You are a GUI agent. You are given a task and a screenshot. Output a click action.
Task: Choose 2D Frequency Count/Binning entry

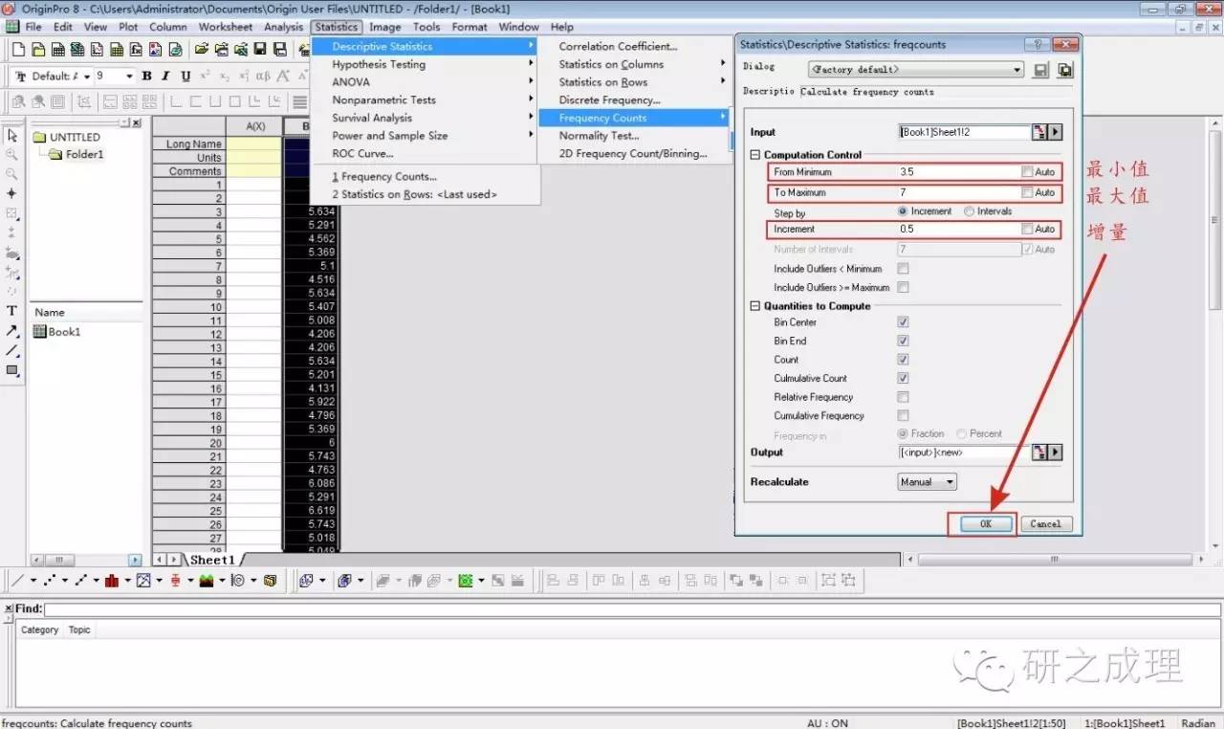click(634, 153)
